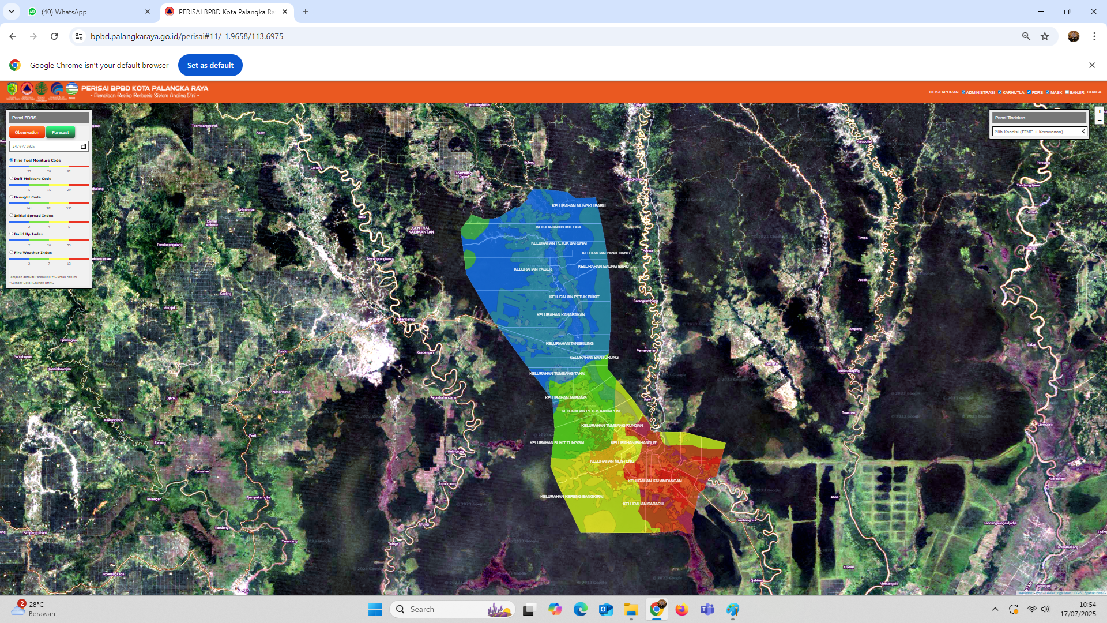Viewport: 1107px width, 623px height.
Task: Go back using the browser back arrow
Action: click(x=13, y=36)
